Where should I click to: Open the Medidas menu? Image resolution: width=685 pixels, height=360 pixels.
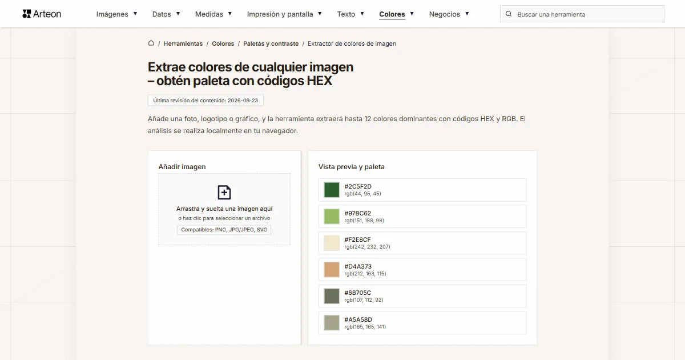click(209, 14)
